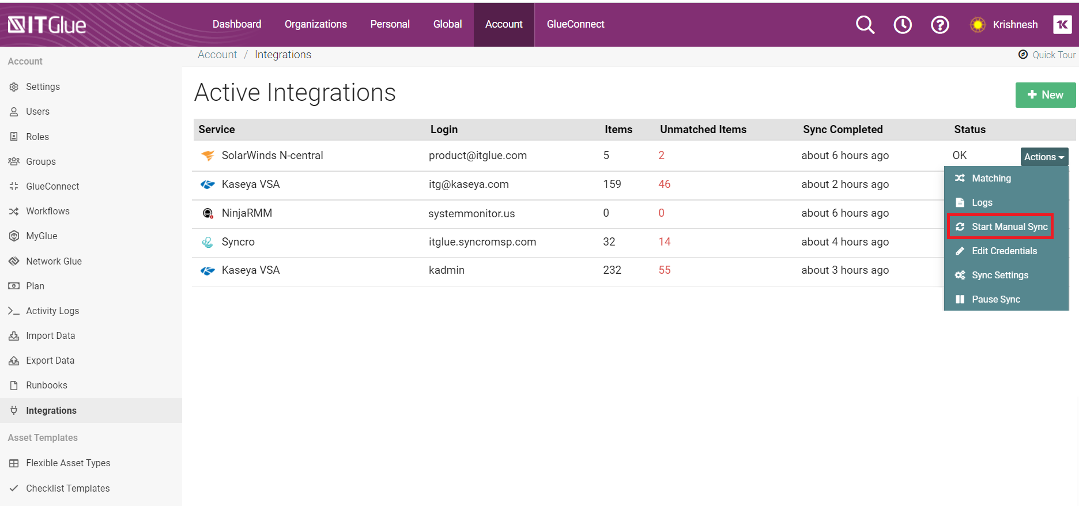Viewport: 1079px width, 506px height.
Task: Open Krishnesh user name menu
Action: (1015, 25)
